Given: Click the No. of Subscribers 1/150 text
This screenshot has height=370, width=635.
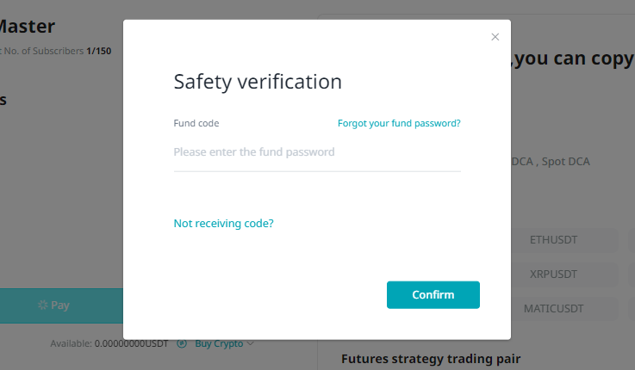Looking at the screenshot, I should (x=55, y=51).
